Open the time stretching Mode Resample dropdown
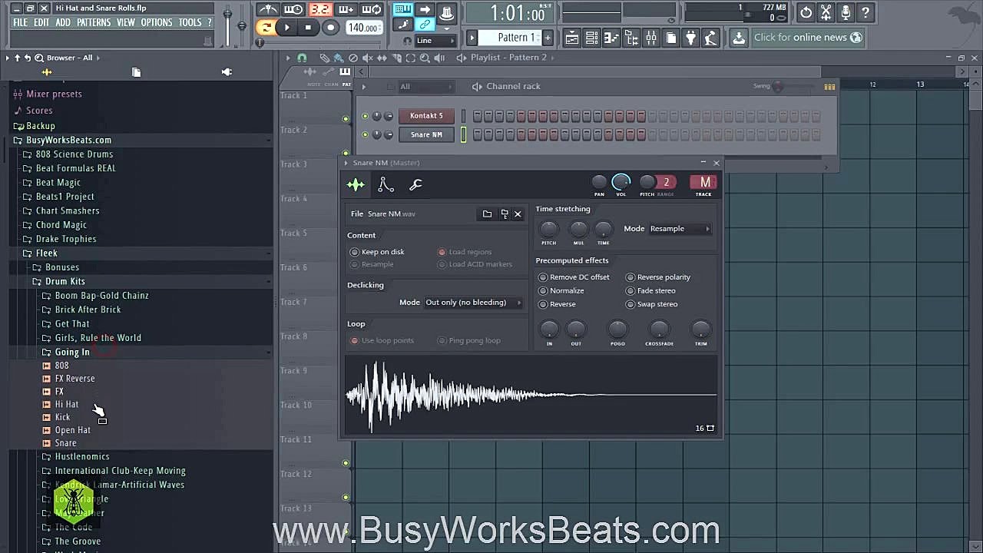Viewport: 983px width, 553px height. tap(680, 228)
